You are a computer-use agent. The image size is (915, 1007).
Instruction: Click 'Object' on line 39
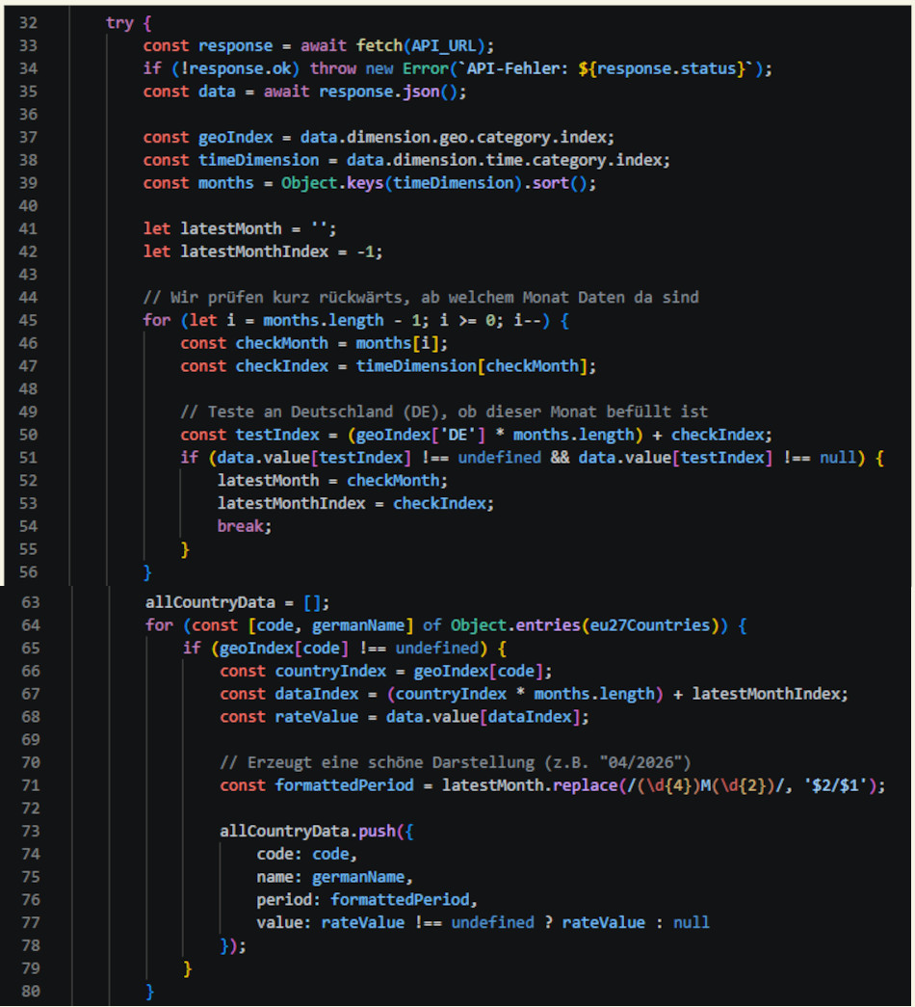coord(309,184)
